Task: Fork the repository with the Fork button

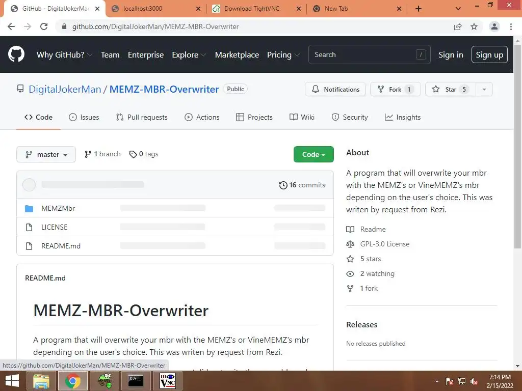Action: coord(396,89)
